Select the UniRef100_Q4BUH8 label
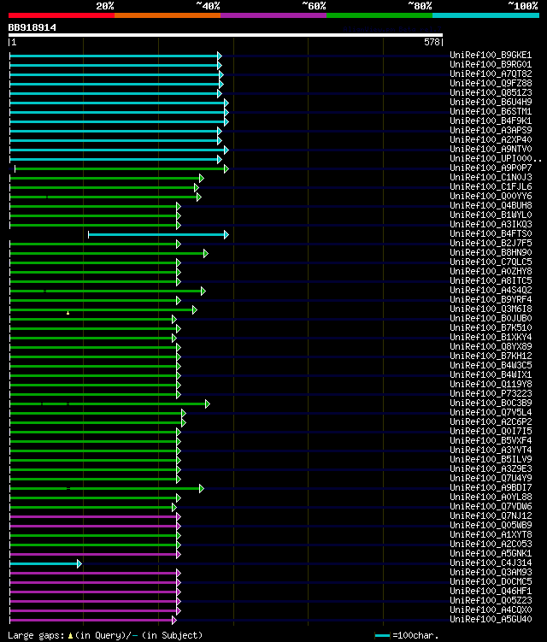 (x=491, y=205)
